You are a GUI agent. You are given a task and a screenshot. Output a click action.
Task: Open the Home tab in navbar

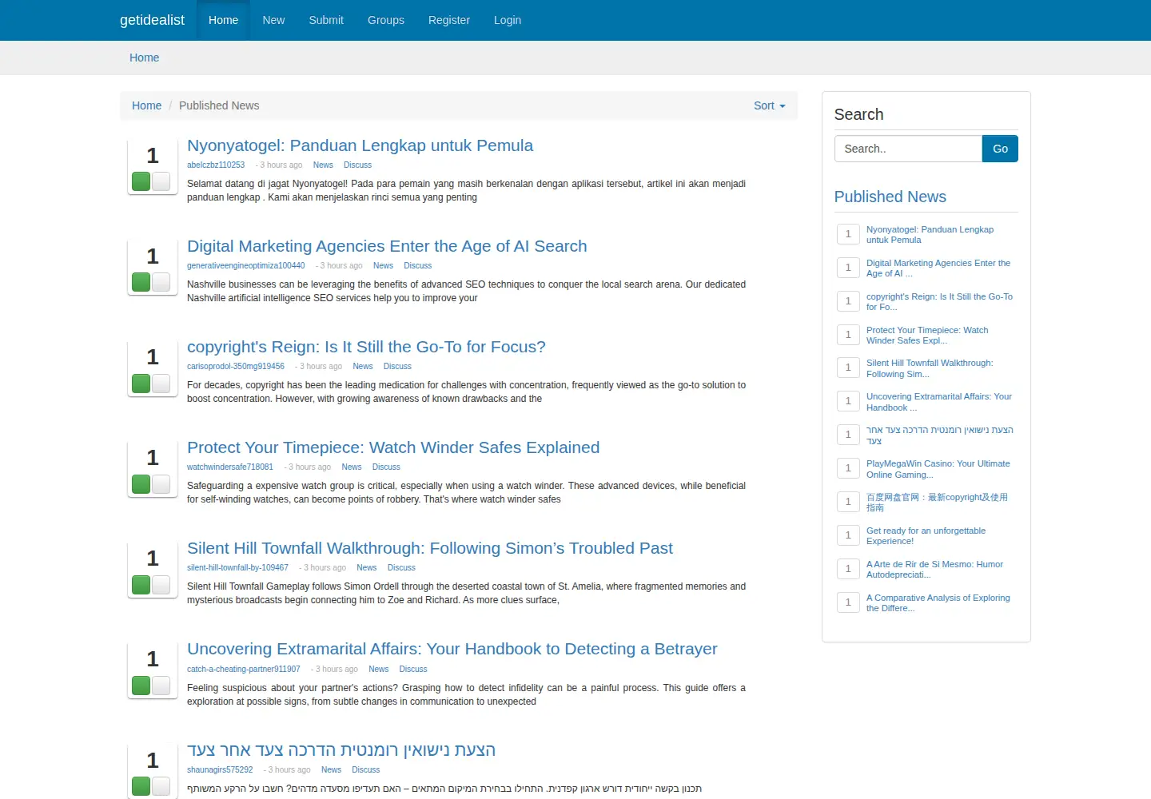click(223, 20)
